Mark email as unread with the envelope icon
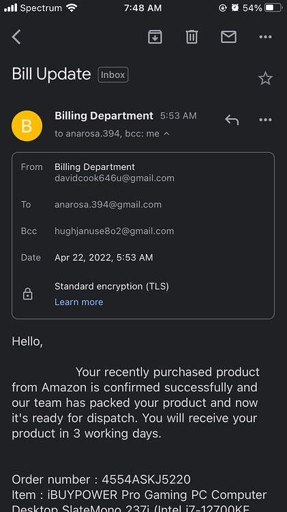Screen dimensions: 287x512 (228, 37)
